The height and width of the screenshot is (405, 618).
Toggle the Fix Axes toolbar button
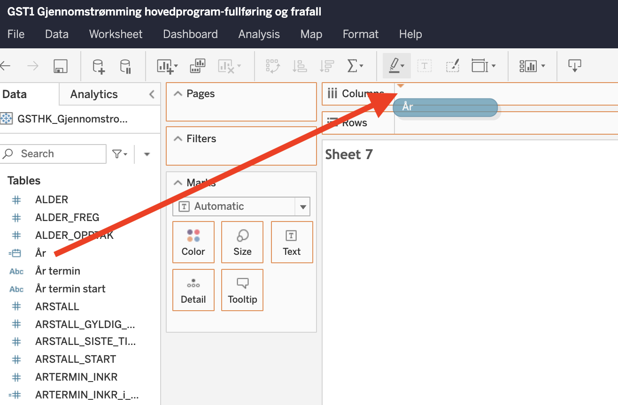pos(452,66)
